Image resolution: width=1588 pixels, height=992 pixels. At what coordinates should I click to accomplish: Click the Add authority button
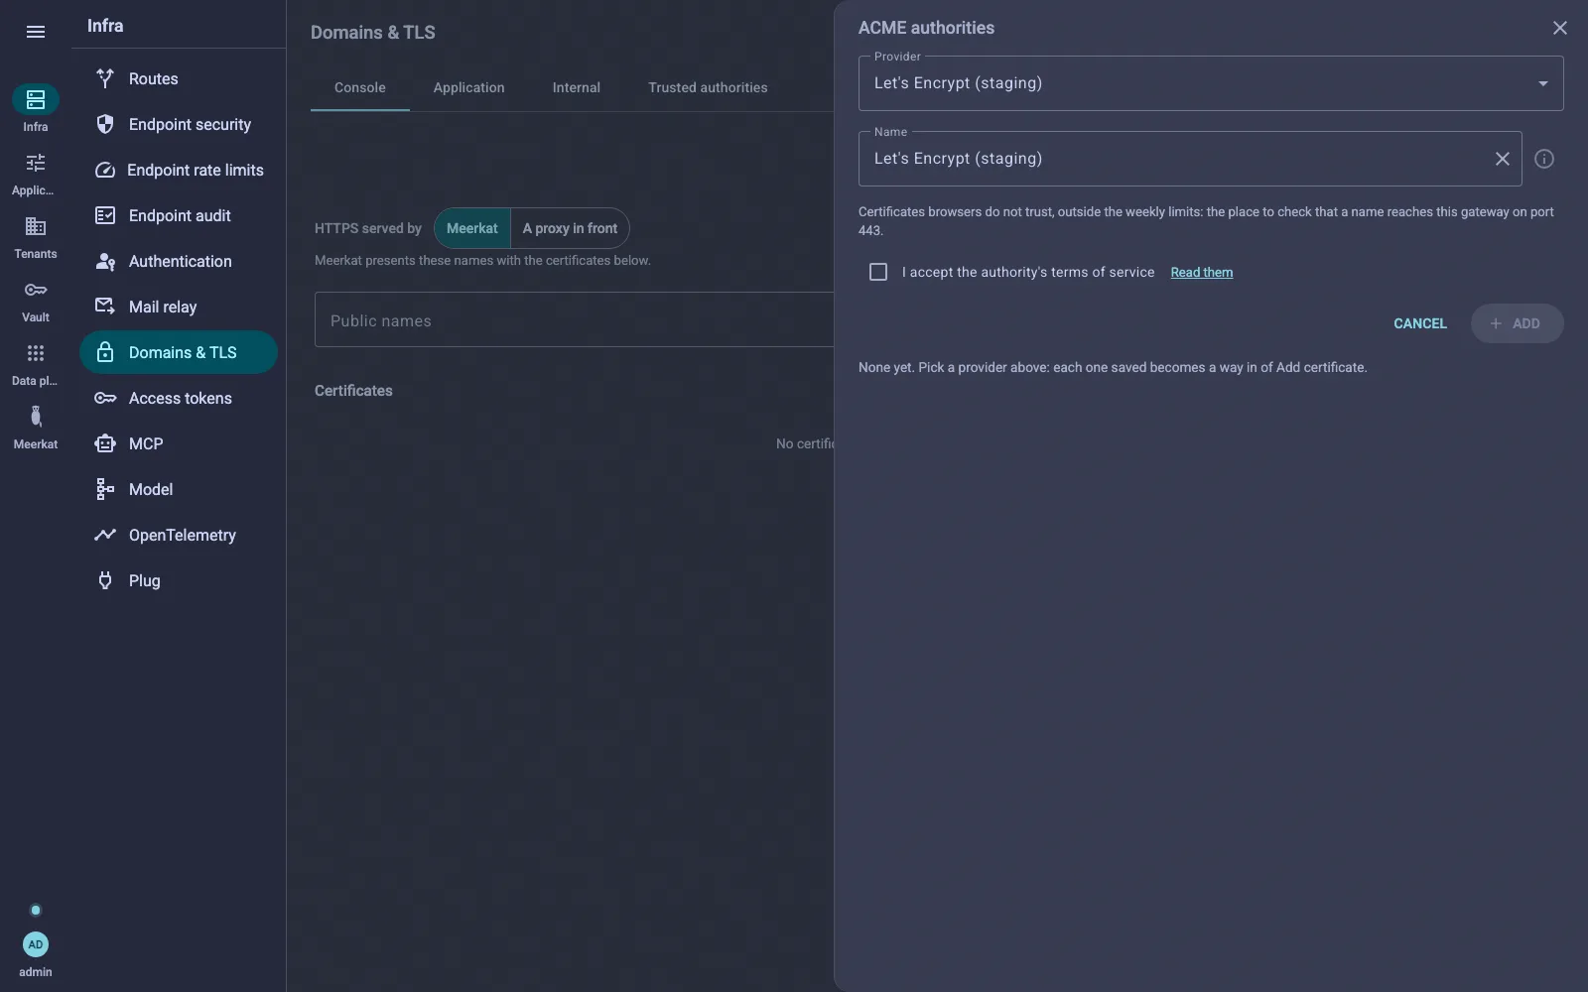pyautogui.click(x=1517, y=323)
